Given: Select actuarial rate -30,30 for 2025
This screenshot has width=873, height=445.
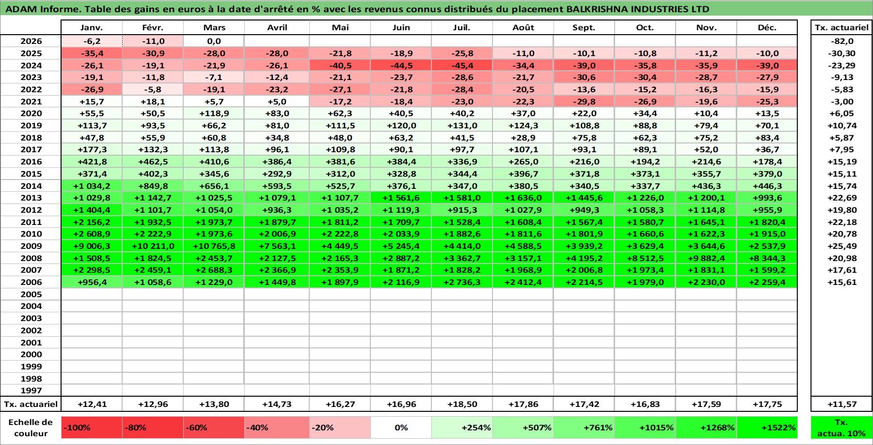Looking at the screenshot, I should 842,53.
